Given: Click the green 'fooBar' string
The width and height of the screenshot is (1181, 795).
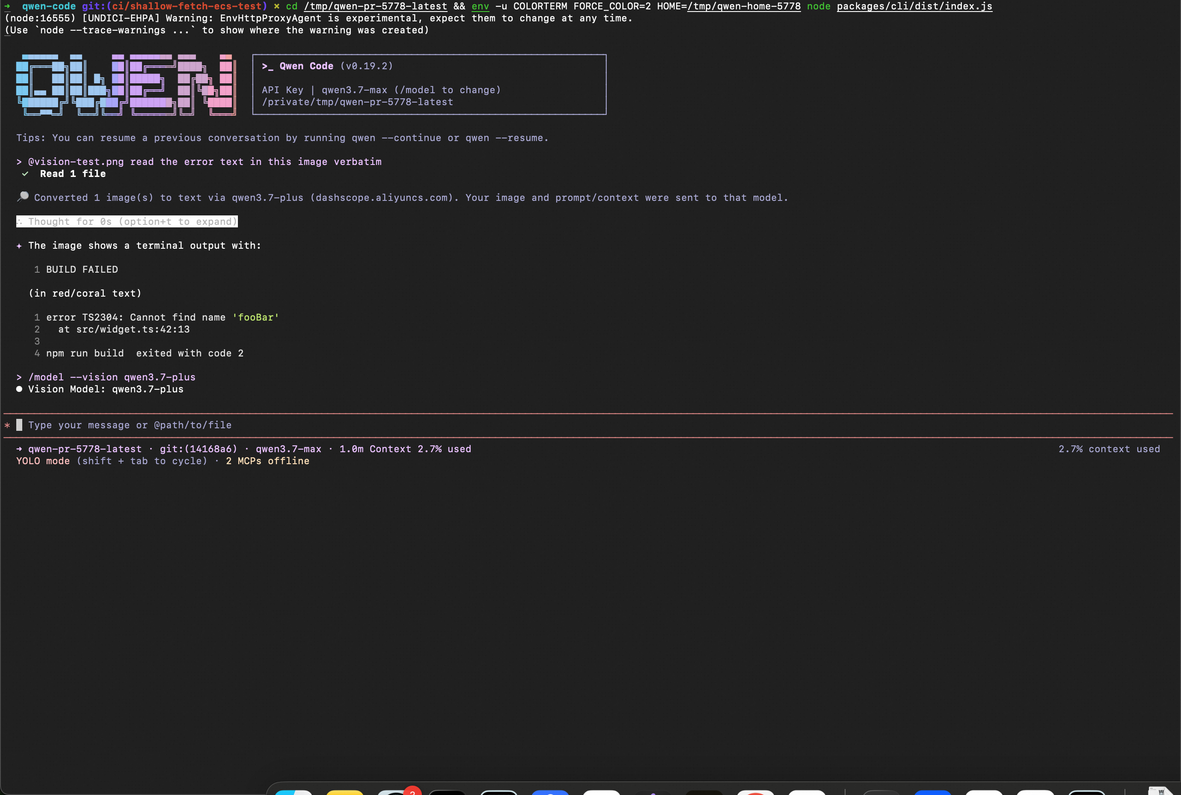Looking at the screenshot, I should (256, 318).
